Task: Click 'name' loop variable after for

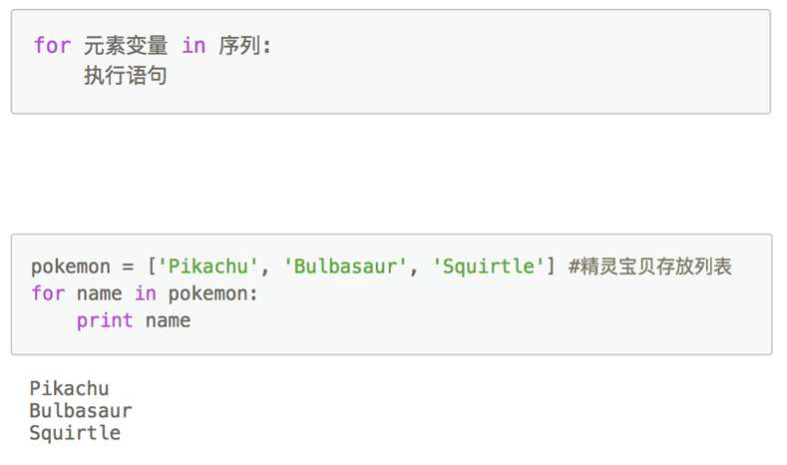Action: pyautogui.click(x=99, y=293)
